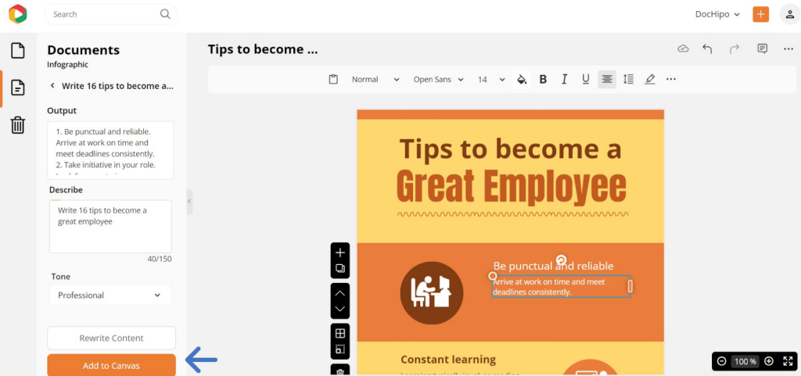Click the search magnifier icon
Screen dimensions: 801x376
pyautogui.click(x=165, y=14)
